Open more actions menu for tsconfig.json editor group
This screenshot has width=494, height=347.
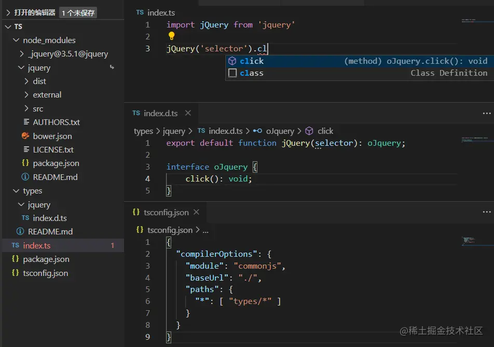pos(487,212)
